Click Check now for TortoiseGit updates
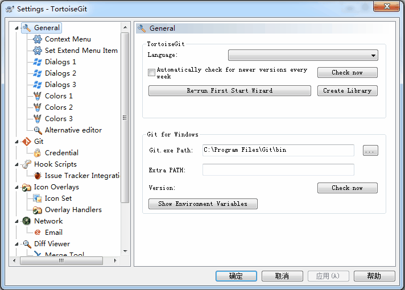 347,73
